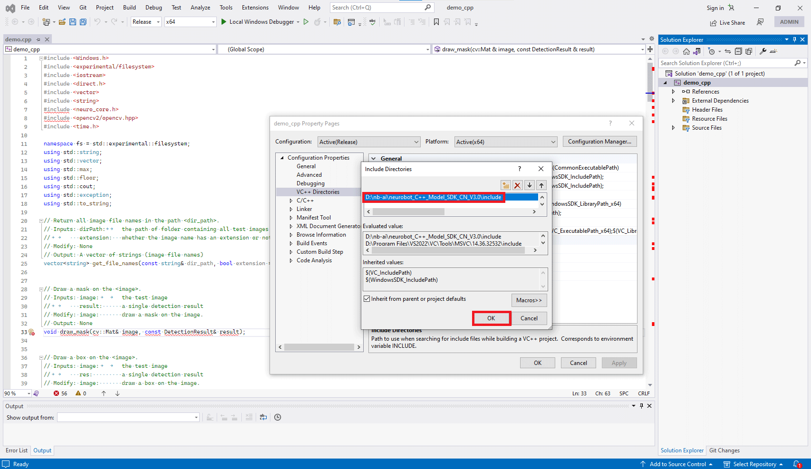
Task: Open the Extensions menu
Action: [x=255, y=8]
